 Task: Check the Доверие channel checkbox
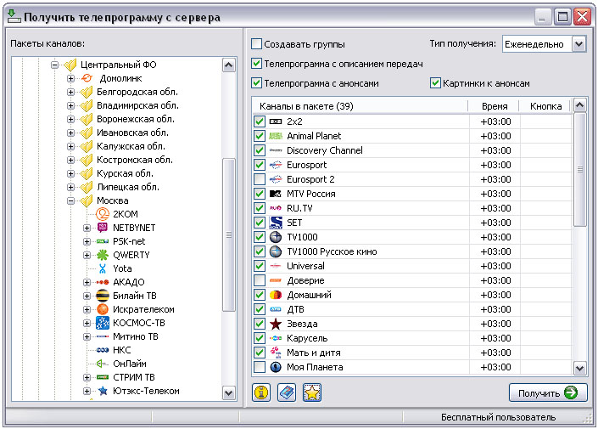[260, 280]
